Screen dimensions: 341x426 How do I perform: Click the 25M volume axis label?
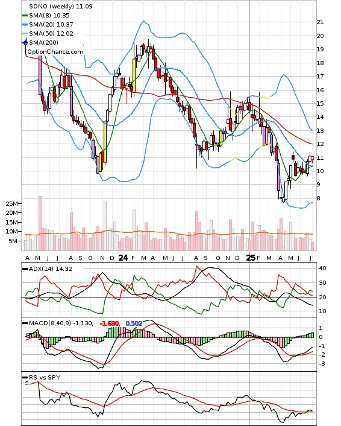coord(11,203)
